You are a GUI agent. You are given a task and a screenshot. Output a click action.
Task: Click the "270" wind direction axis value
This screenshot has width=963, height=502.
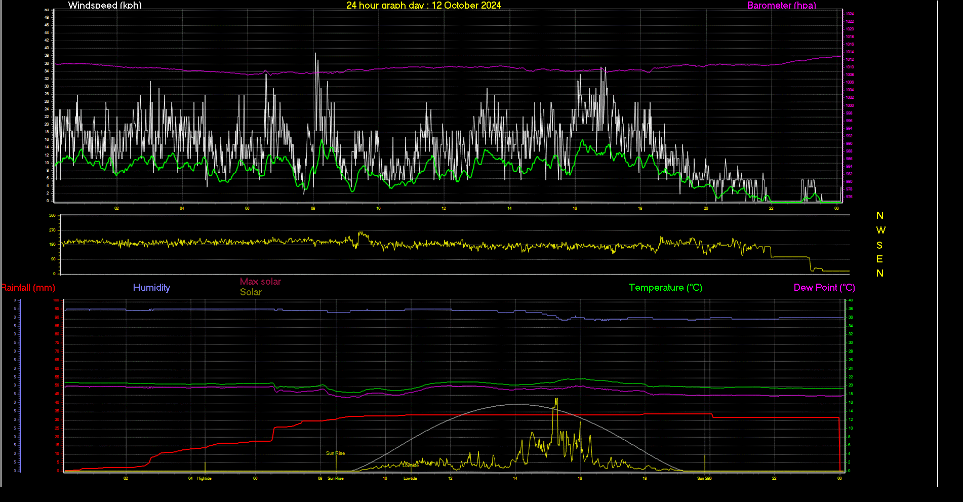(x=52, y=230)
